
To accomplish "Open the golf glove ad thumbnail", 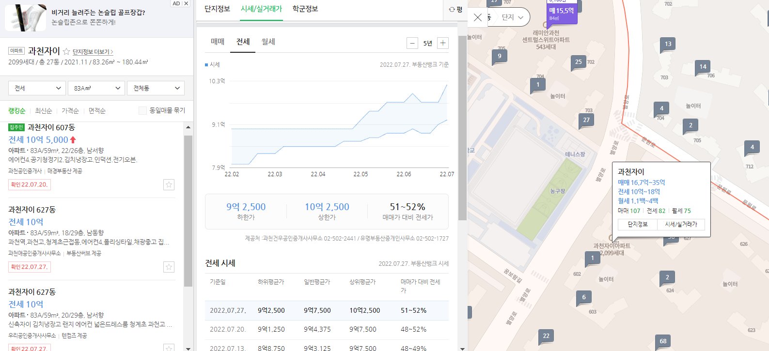I will (26, 17).
